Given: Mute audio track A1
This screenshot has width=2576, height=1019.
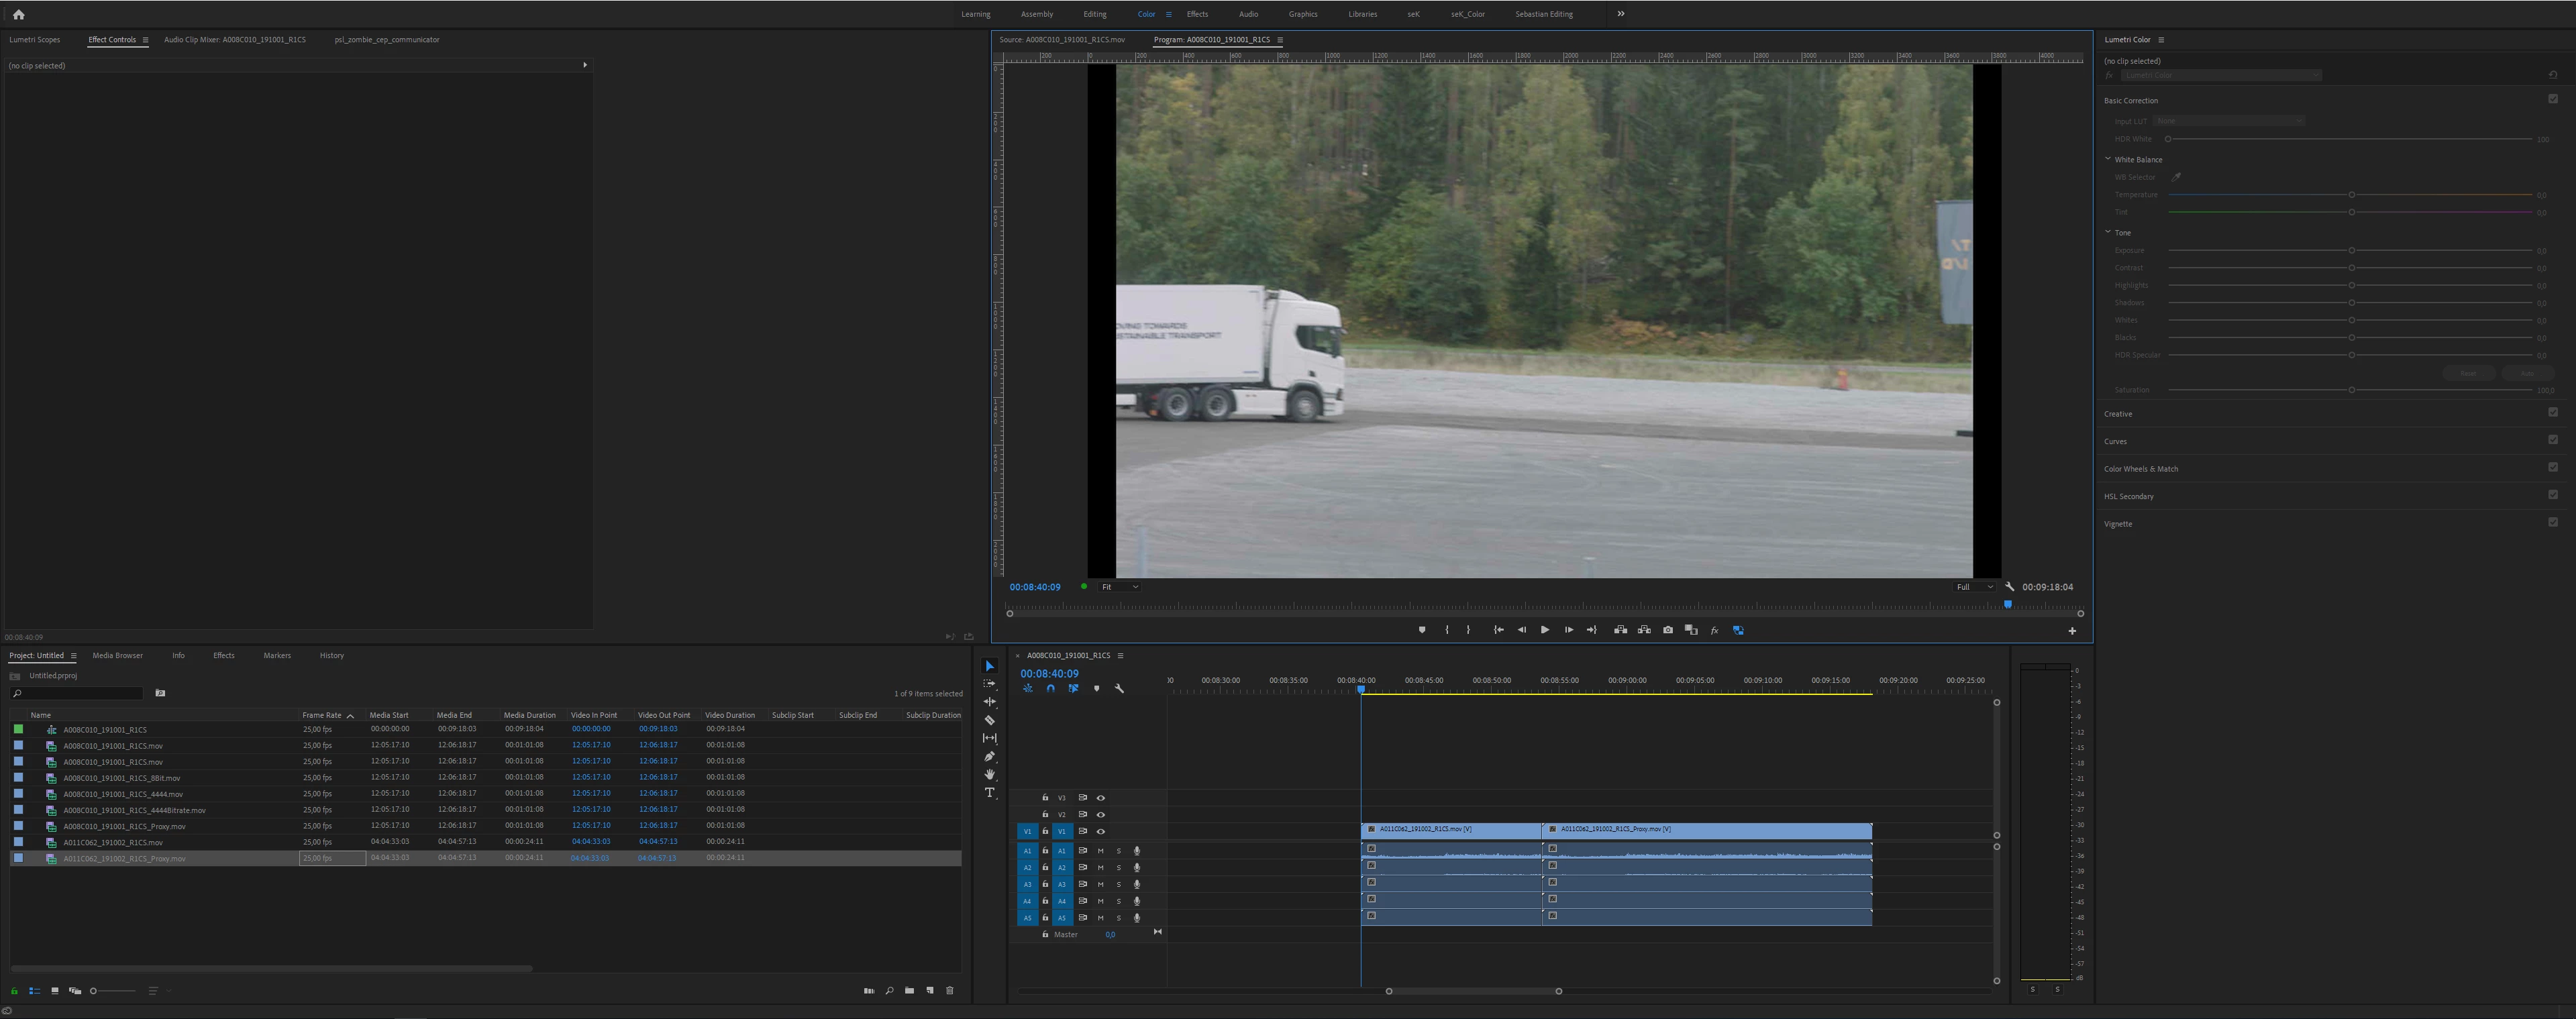Looking at the screenshot, I should [1100, 851].
